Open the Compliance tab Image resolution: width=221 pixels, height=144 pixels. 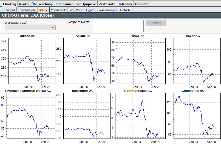point(64,4)
